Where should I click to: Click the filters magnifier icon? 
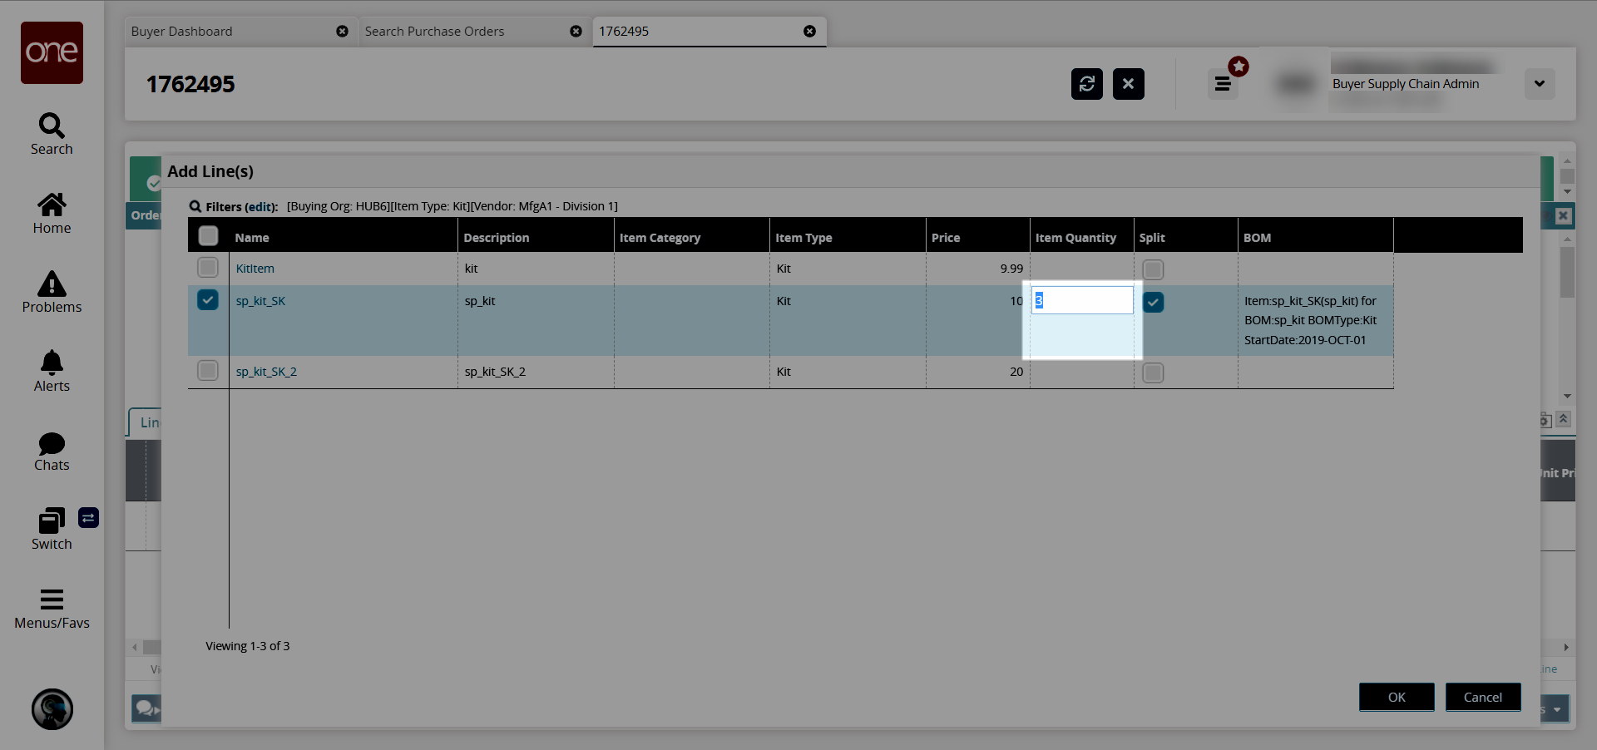coord(195,206)
